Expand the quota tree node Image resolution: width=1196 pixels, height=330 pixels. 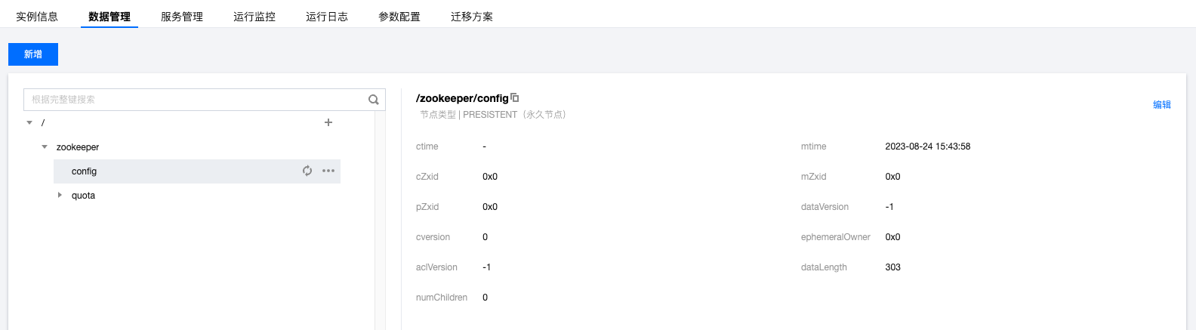(60, 195)
